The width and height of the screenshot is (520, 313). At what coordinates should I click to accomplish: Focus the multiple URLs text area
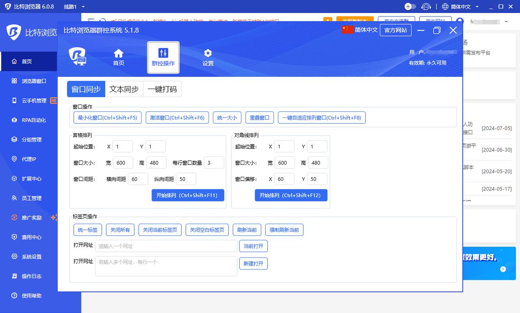coord(166,266)
